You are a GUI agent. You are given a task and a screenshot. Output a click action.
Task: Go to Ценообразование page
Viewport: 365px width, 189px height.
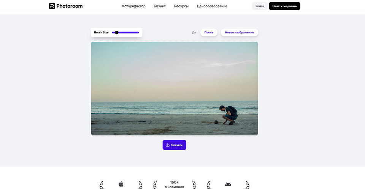(x=212, y=6)
